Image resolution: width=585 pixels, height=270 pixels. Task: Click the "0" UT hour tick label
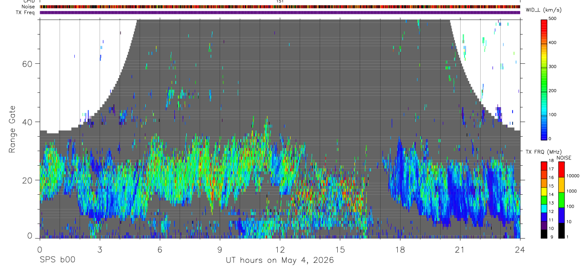point(40,249)
